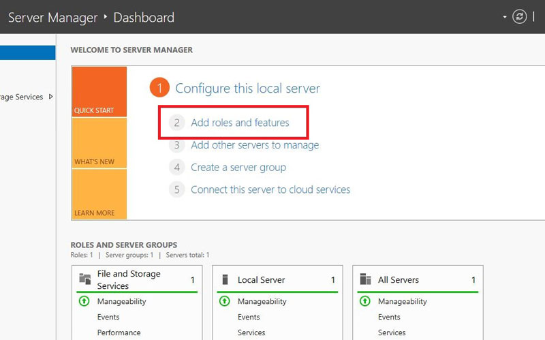Click the refresh icon in the header
Screen dimensions: 545x340
519,16
